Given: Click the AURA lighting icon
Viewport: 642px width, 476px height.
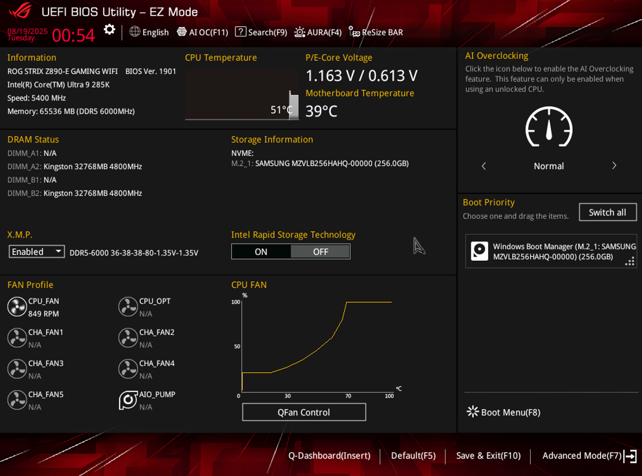Looking at the screenshot, I should click(300, 32).
